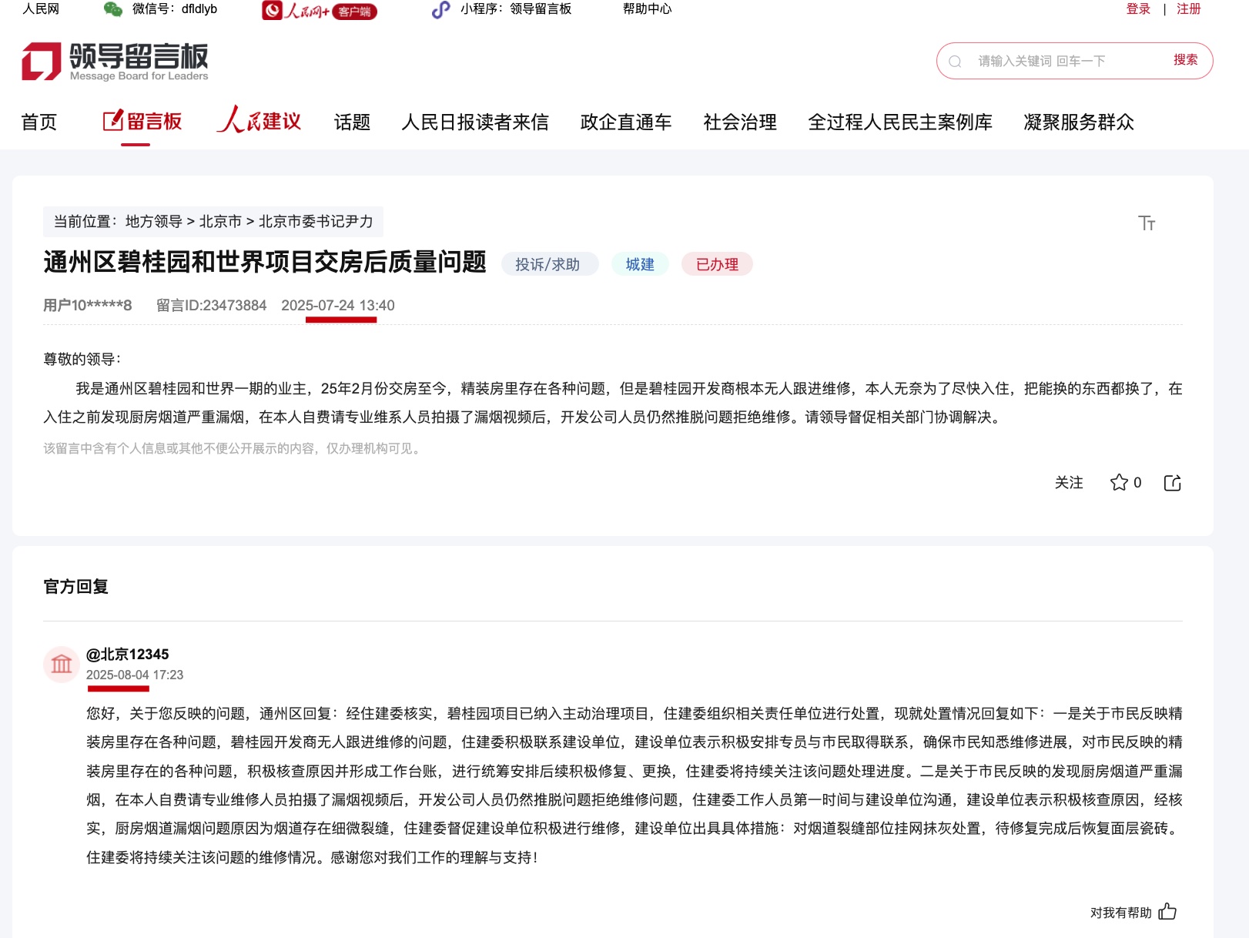The image size is (1249, 938).
Task: Click the reply date 2025-08-04 17:23
Action: (135, 675)
